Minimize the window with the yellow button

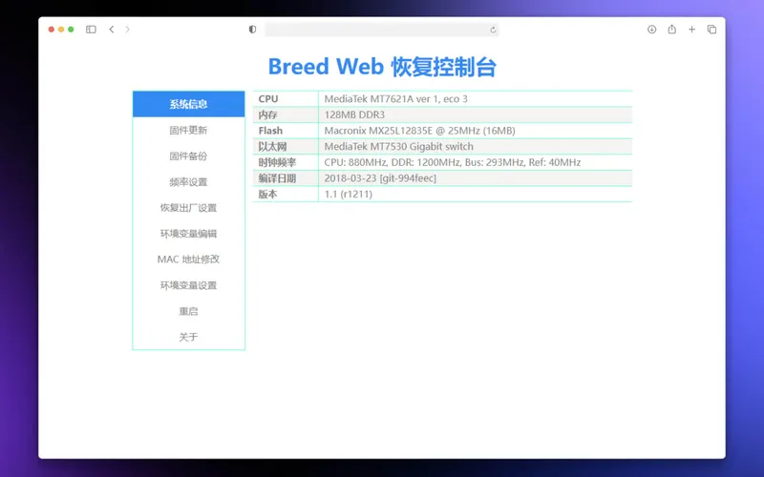click(x=61, y=30)
